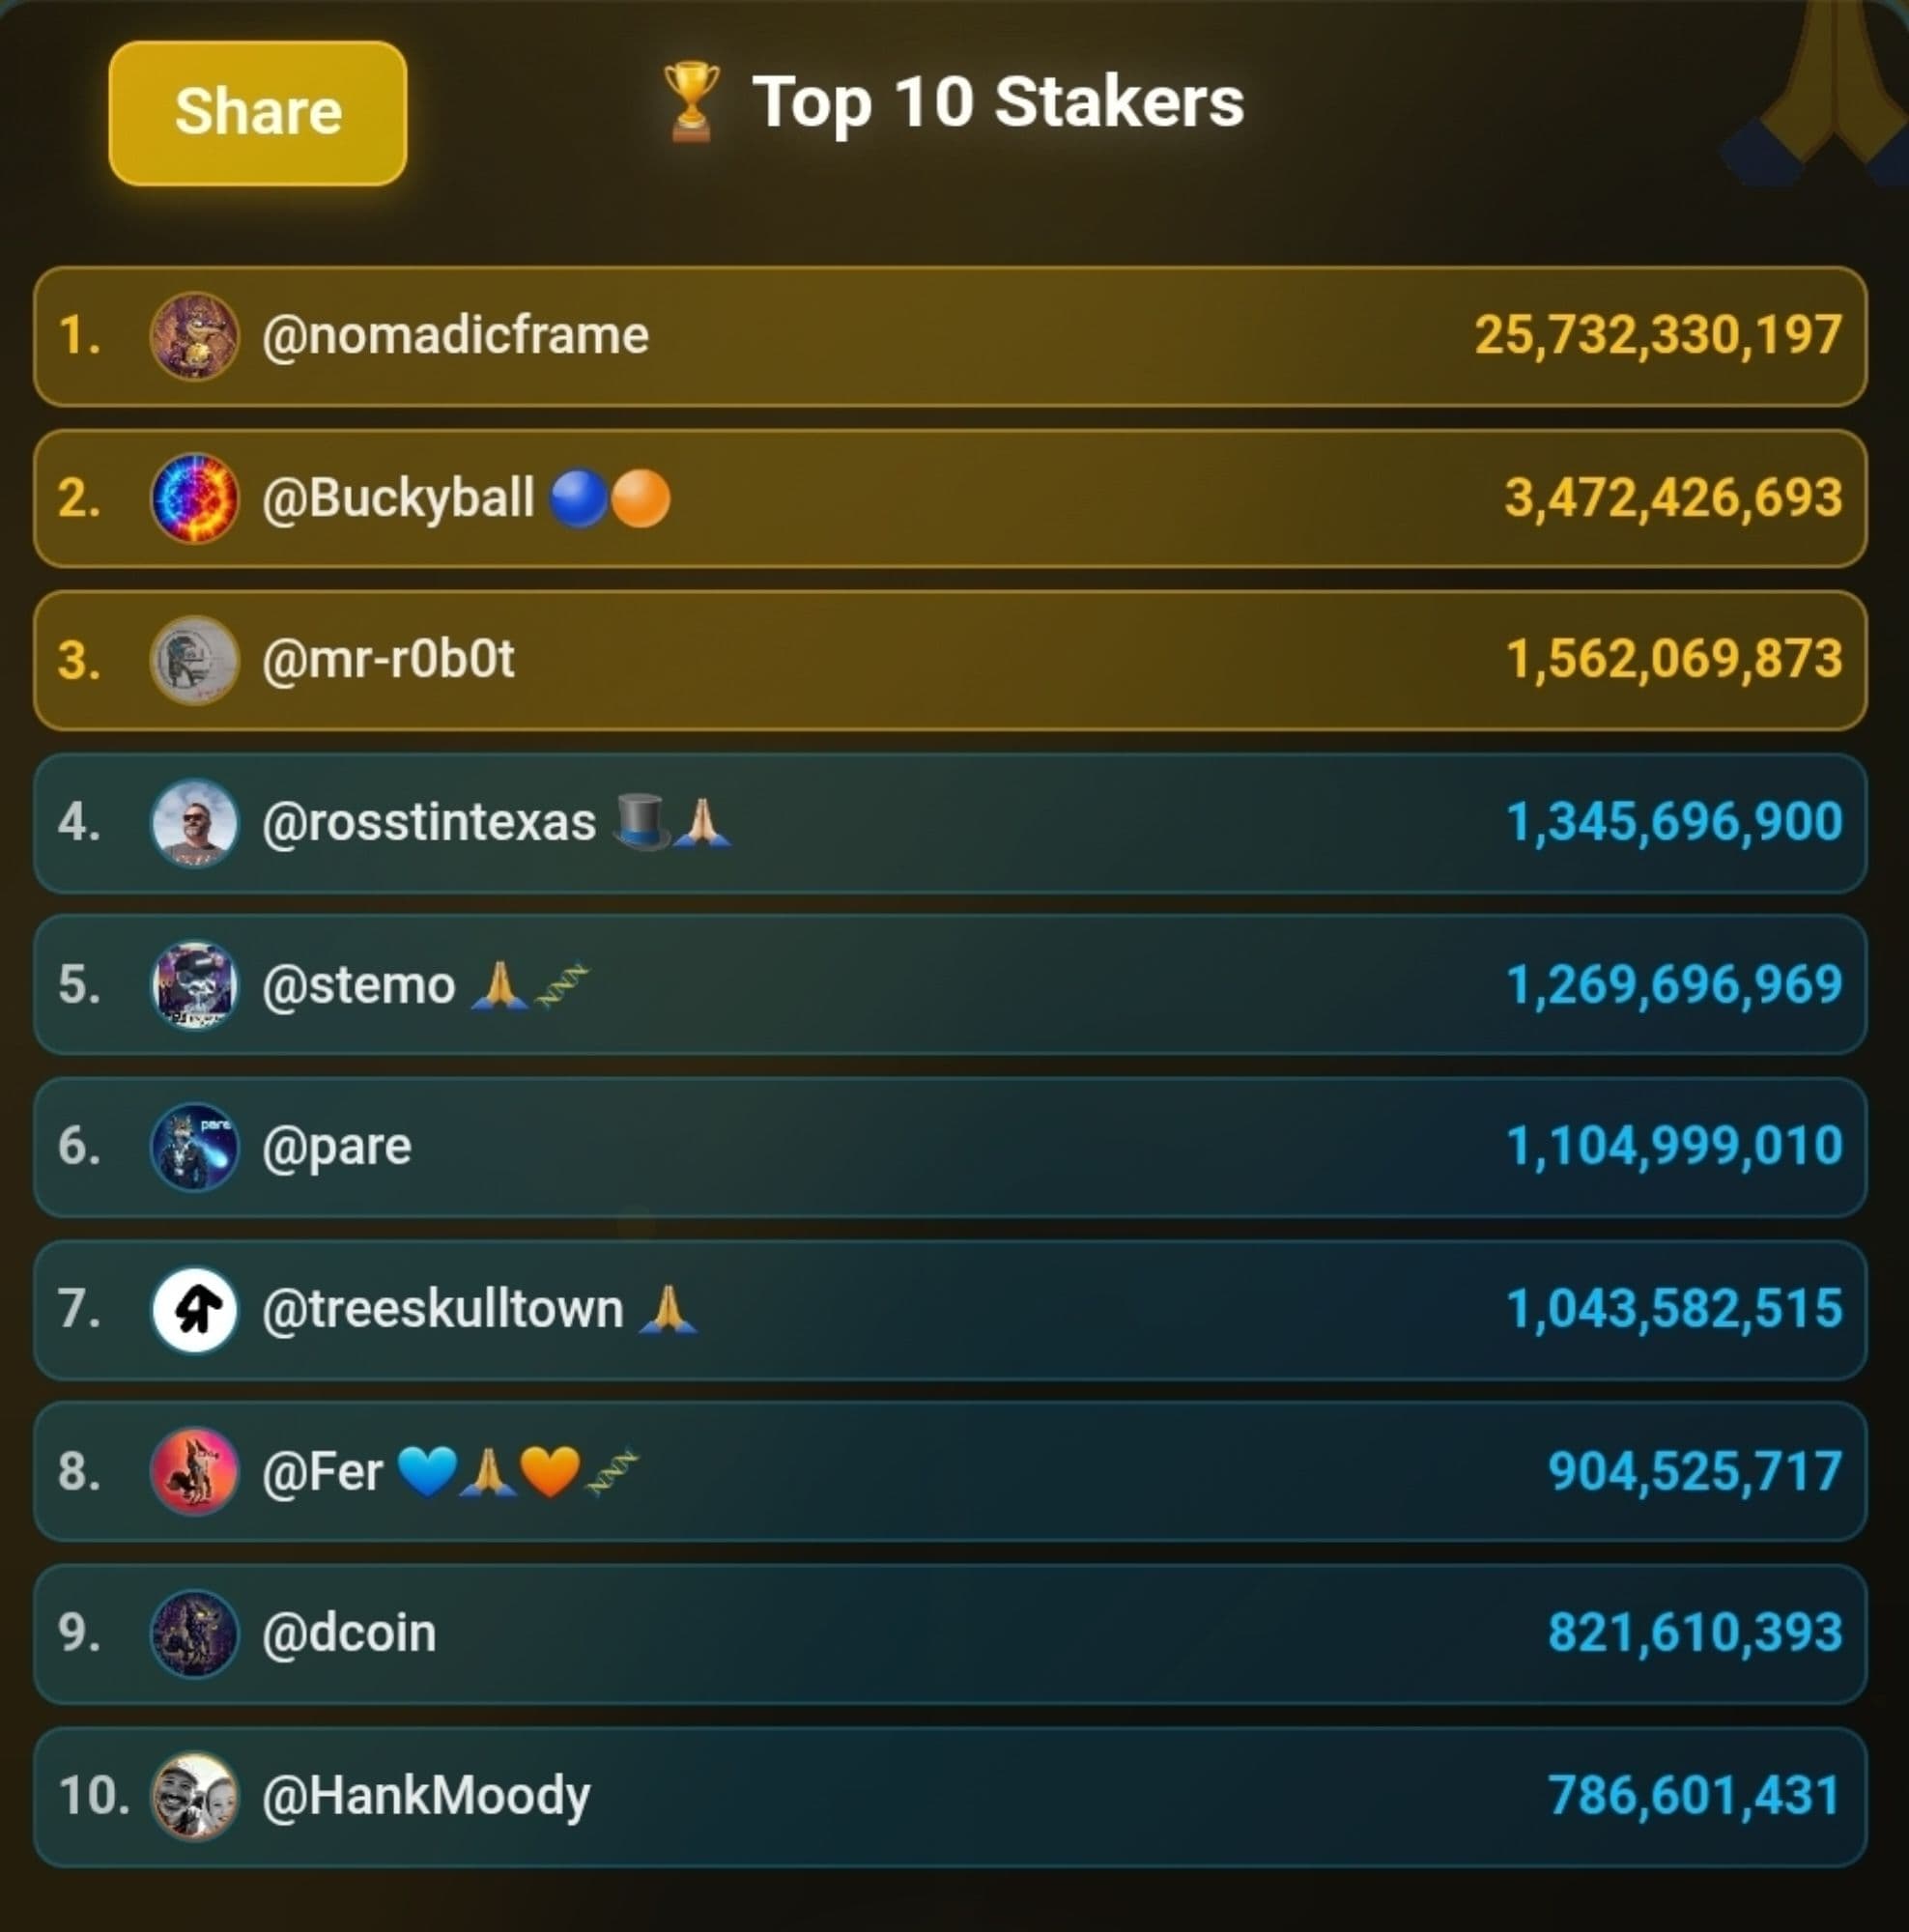Screen dimensions: 1909x1932
Task: Open the @Buckyball username
Action: click(x=398, y=498)
